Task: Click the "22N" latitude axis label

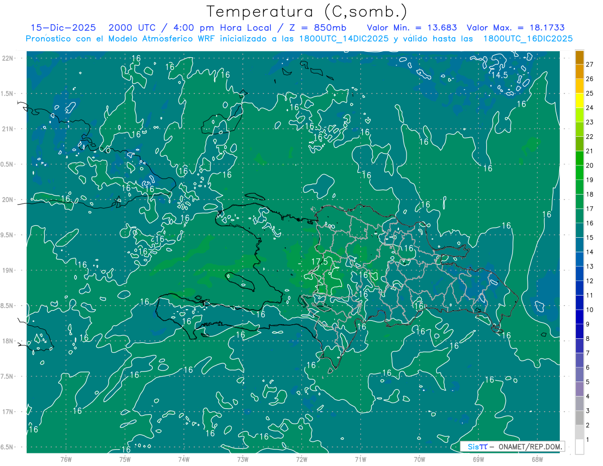Action: [9, 58]
